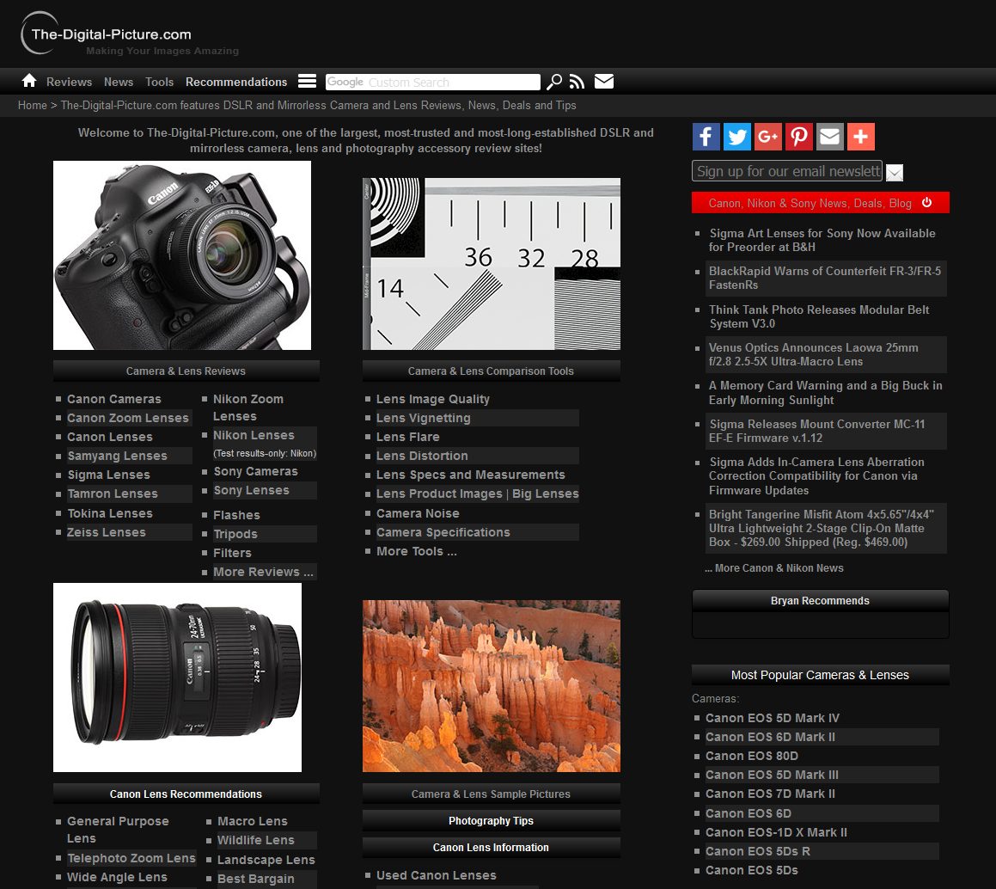Open the Tools menu
This screenshot has width=996, height=889.
159,82
